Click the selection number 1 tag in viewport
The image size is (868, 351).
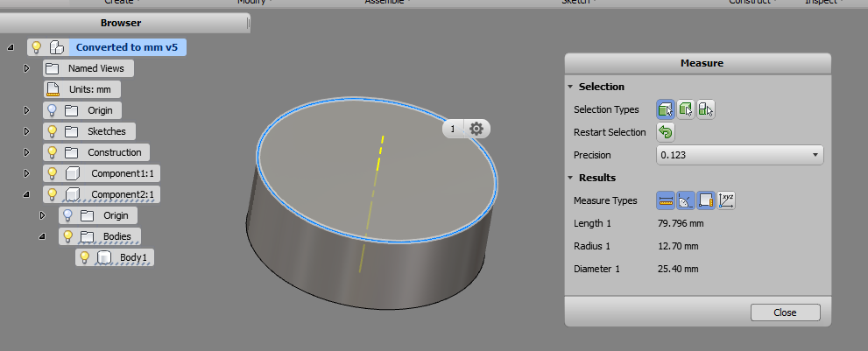[x=453, y=129]
